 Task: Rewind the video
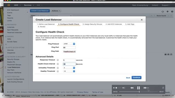(x=132, y=88)
